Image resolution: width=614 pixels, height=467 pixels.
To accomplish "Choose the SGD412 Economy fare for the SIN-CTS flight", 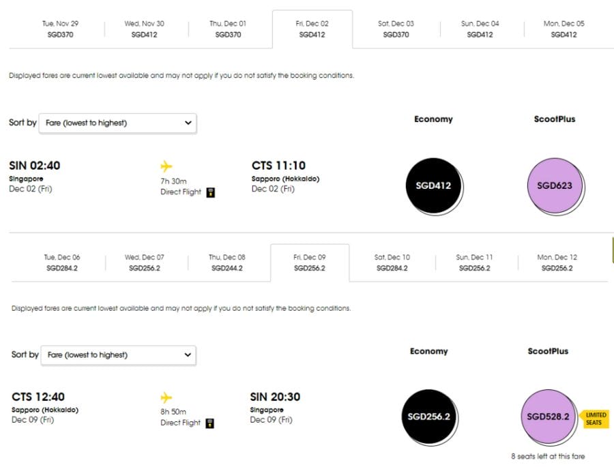I will [x=434, y=185].
